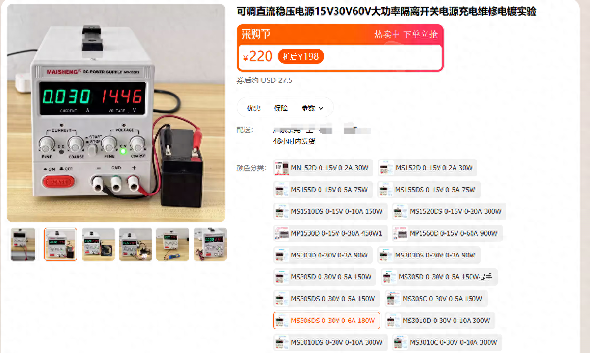Show the last partially visible gallery thumbnail

(x=210, y=244)
